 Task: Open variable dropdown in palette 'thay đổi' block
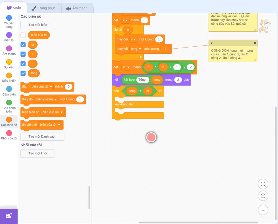[x=46, y=99]
